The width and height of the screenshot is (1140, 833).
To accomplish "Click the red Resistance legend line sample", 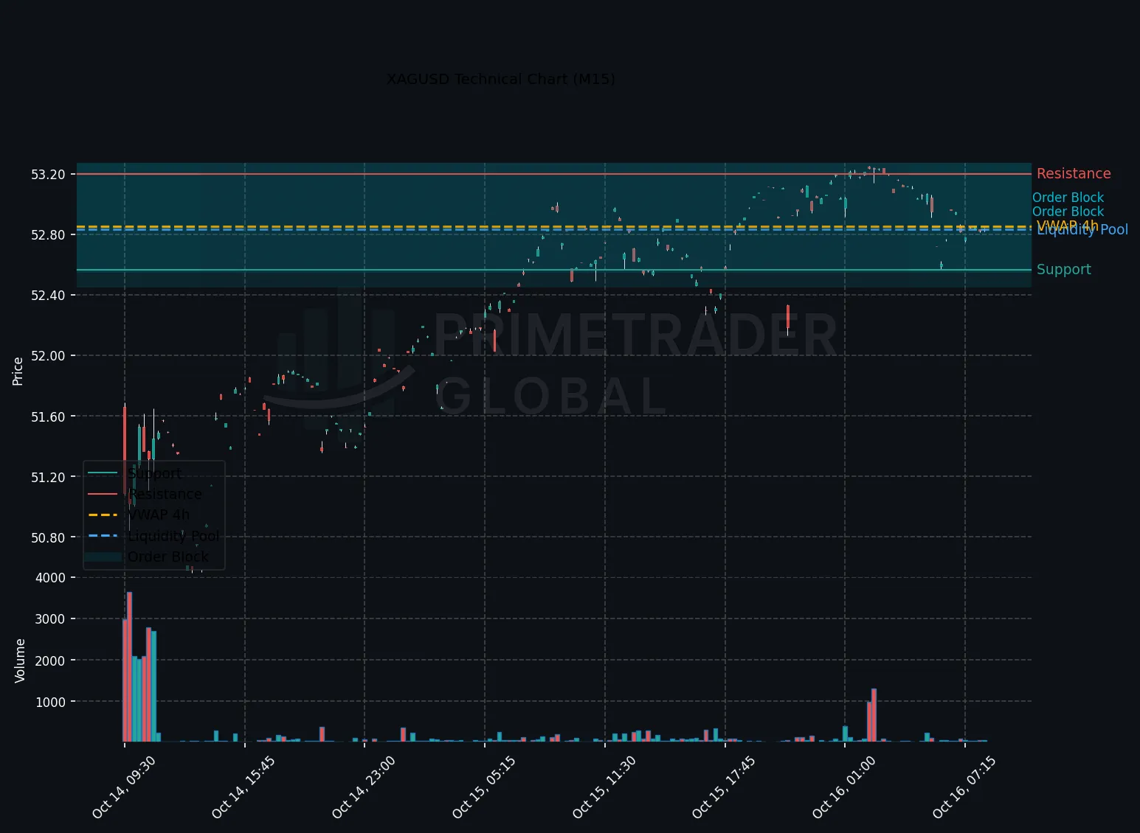I will click(x=103, y=494).
